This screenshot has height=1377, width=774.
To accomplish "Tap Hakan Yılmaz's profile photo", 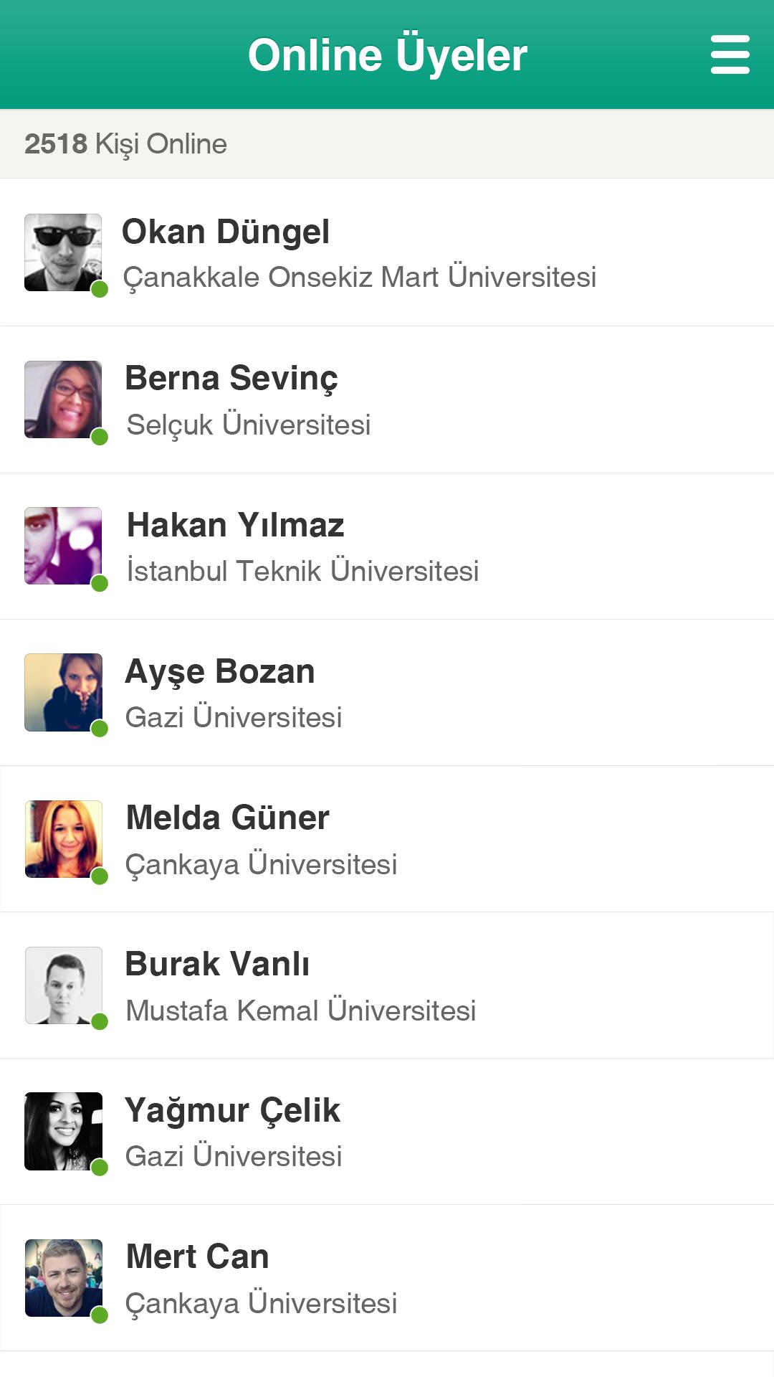I will [63, 545].
